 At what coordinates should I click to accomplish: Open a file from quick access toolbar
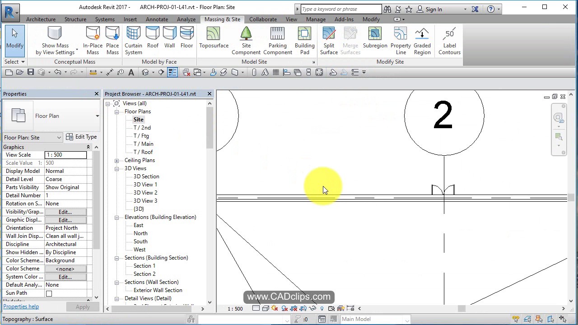coord(20,72)
